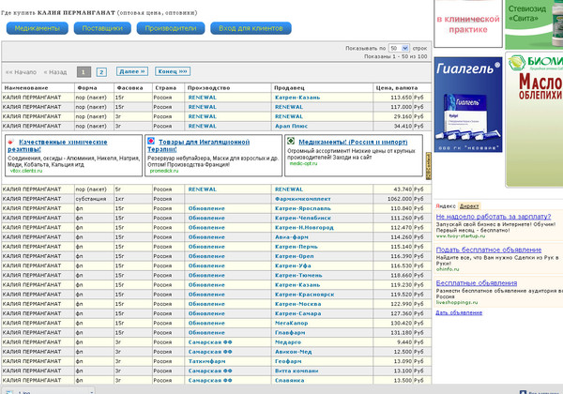Click the Фасовка column header
The image size is (563, 394).
click(x=130, y=88)
